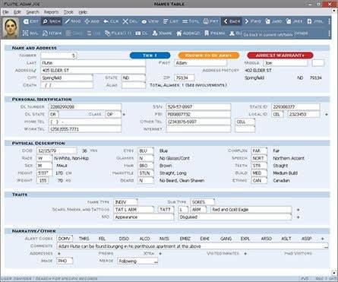Open the Help menu

[83, 12]
